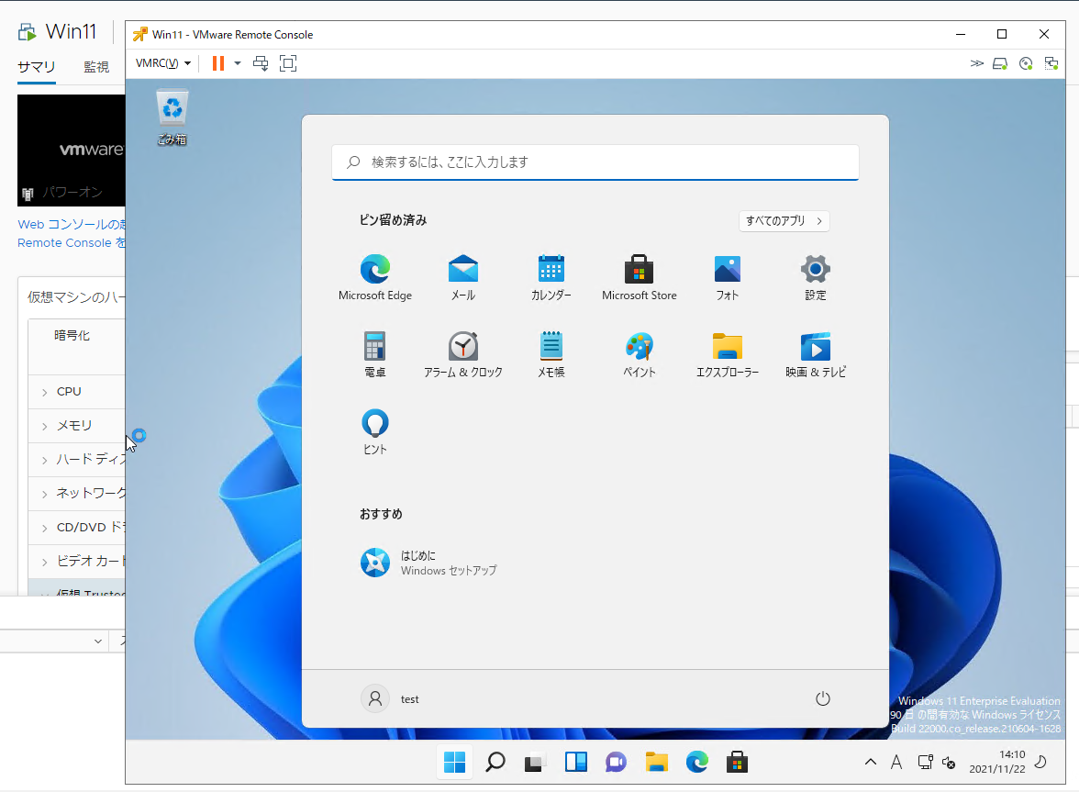Switch to the サマリ (Summary) tab
1079x792 pixels.
37,67
